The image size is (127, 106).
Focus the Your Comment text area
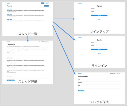point(28,77)
